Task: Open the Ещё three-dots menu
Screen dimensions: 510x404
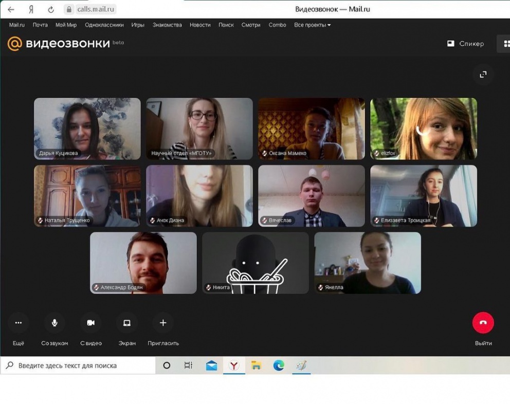Action: (19, 323)
